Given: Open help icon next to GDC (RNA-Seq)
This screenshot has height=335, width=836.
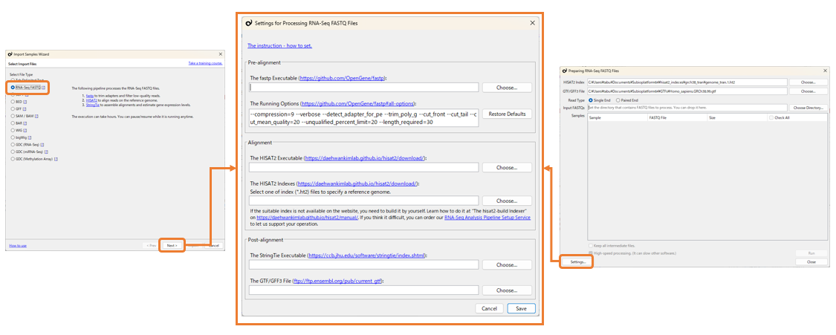Looking at the screenshot, I should (x=42, y=144).
